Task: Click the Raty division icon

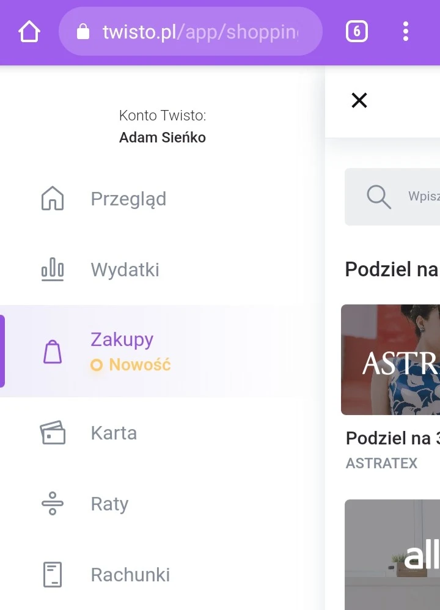Action: (x=53, y=504)
